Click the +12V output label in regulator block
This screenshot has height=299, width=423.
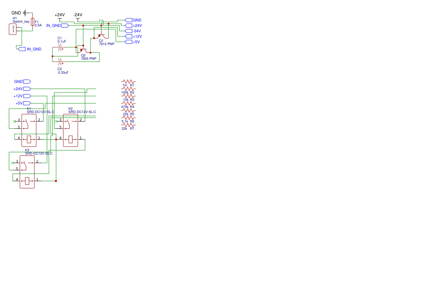point(133,37)
